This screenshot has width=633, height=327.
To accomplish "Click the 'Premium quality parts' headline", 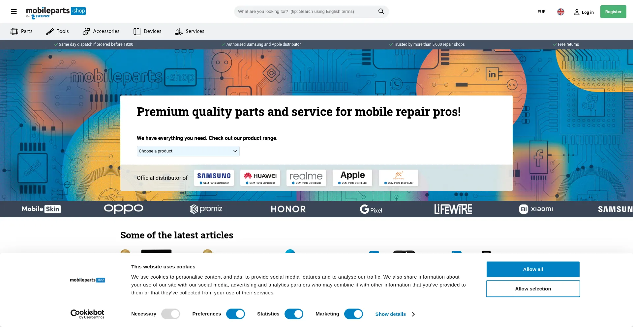I will pos(299,112).
